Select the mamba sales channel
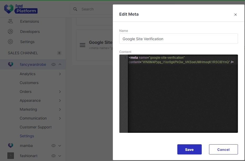 pos(26,146)
